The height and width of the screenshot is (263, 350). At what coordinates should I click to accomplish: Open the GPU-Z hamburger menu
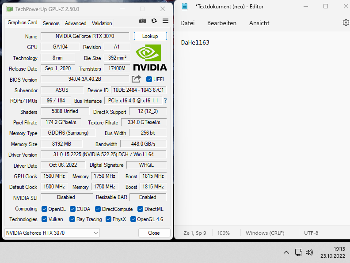click(x=165, y=21)
